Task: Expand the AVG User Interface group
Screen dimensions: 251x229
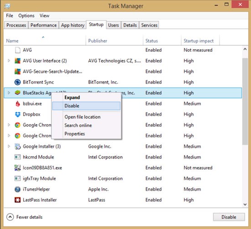Action: (x=9, y=61)
